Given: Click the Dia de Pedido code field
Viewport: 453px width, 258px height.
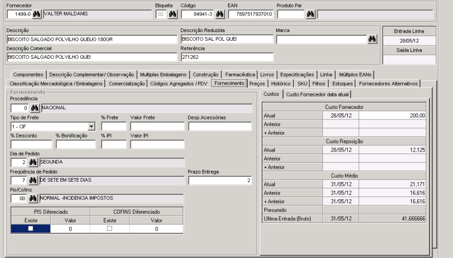Looking at the screenshot, I should tap(19, 162).
